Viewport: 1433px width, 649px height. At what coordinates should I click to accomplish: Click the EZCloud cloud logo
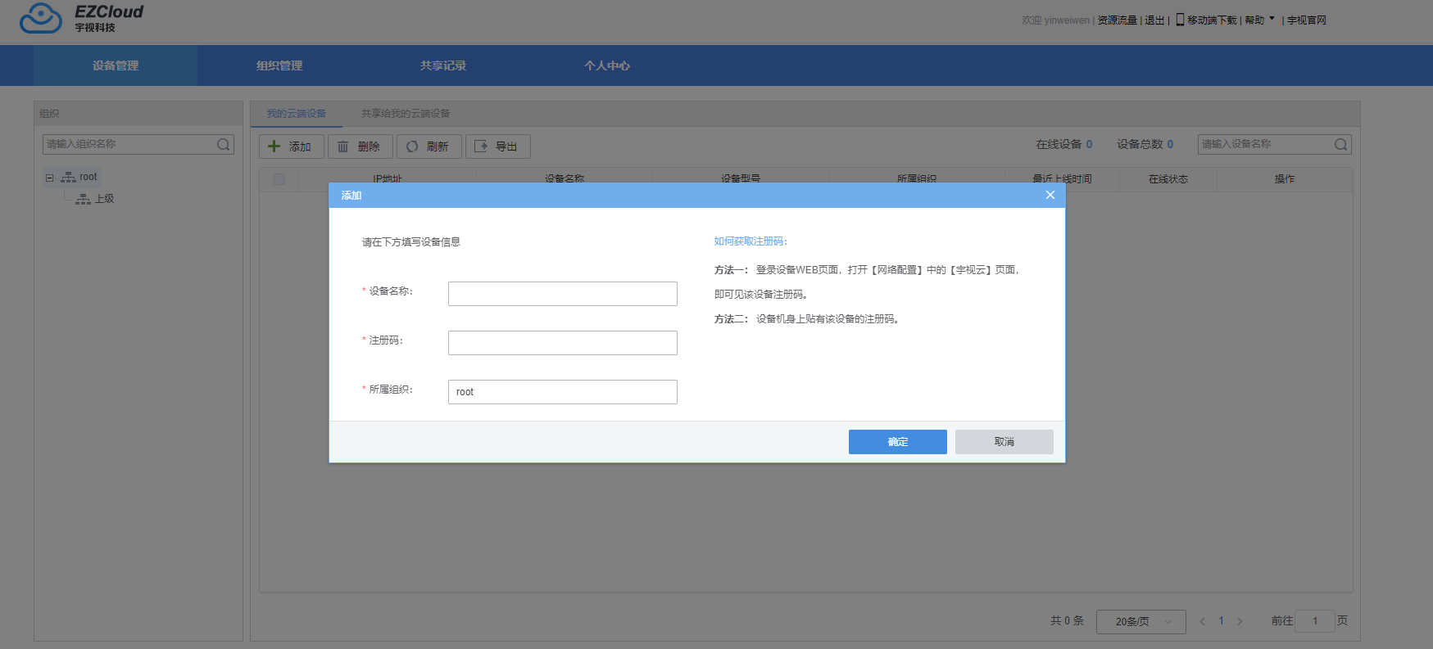[41, 18]
